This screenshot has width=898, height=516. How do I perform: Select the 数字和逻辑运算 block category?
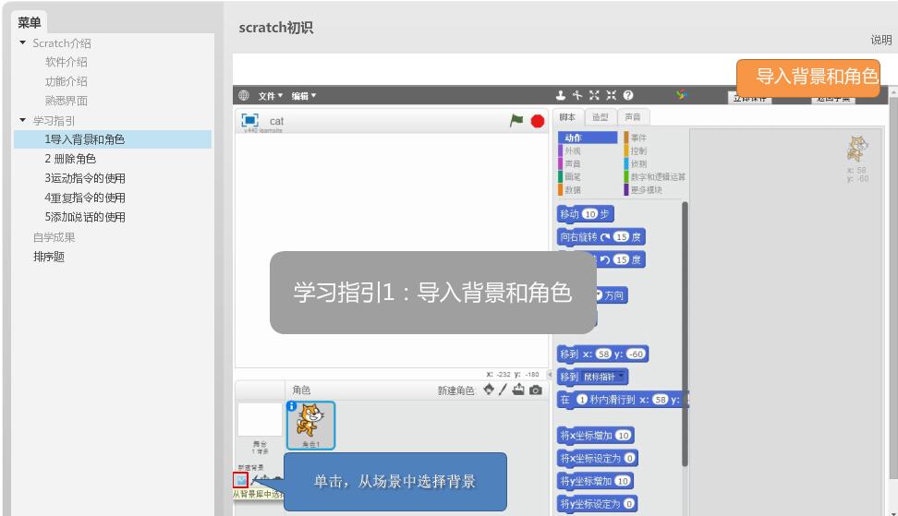tap(655, 176)
